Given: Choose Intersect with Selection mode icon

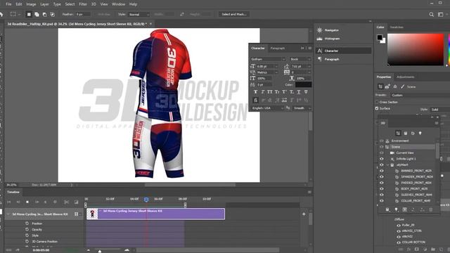Looking at the screenshot, I should pos(52,14).
